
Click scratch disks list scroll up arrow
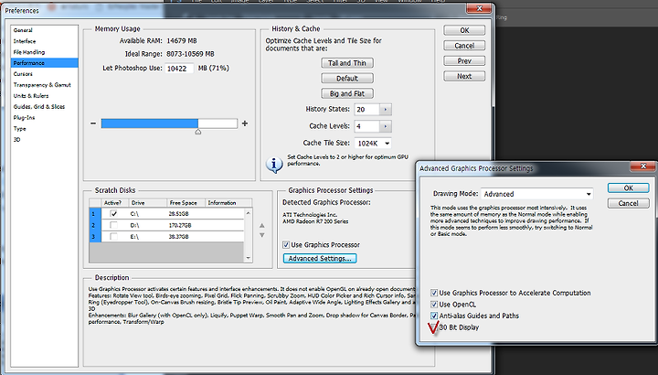point(248,213)
